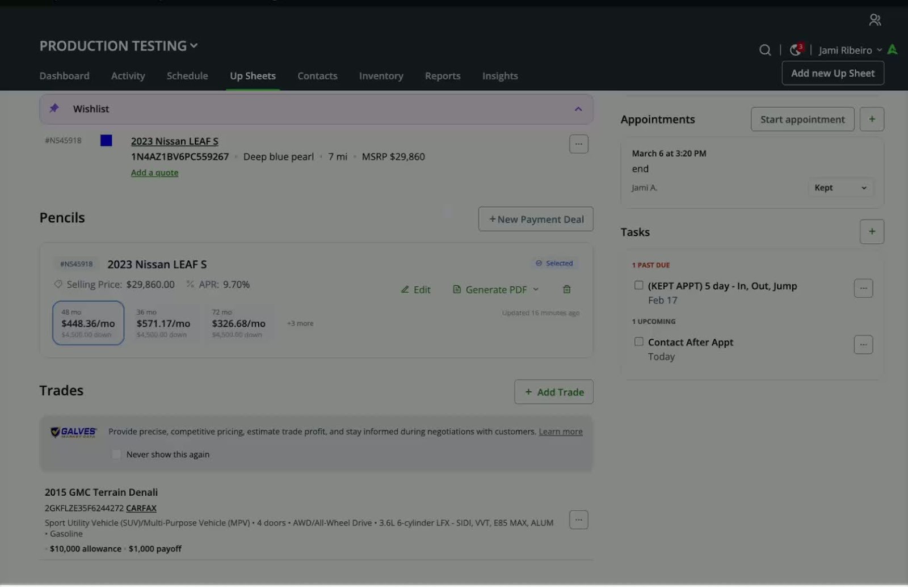Switch to the Inventory tab
The height and width of the screenshot is (587, 908).
tap(381, 76)
